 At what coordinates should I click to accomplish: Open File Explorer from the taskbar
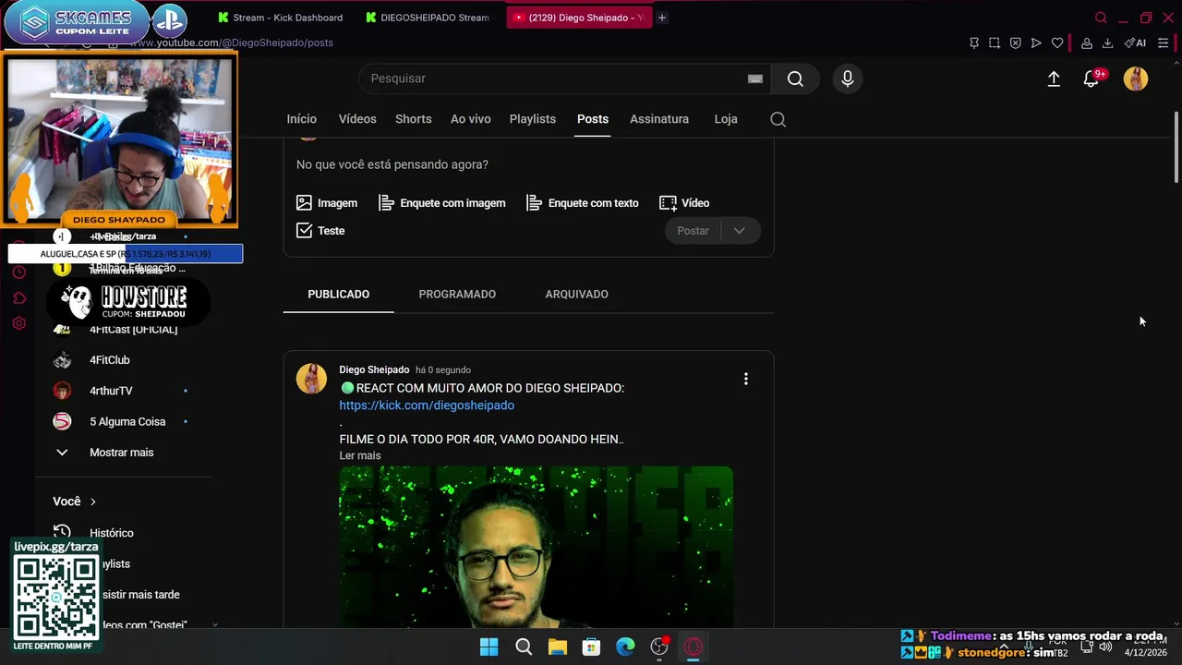pyautogui.click(x=558, y=647)
